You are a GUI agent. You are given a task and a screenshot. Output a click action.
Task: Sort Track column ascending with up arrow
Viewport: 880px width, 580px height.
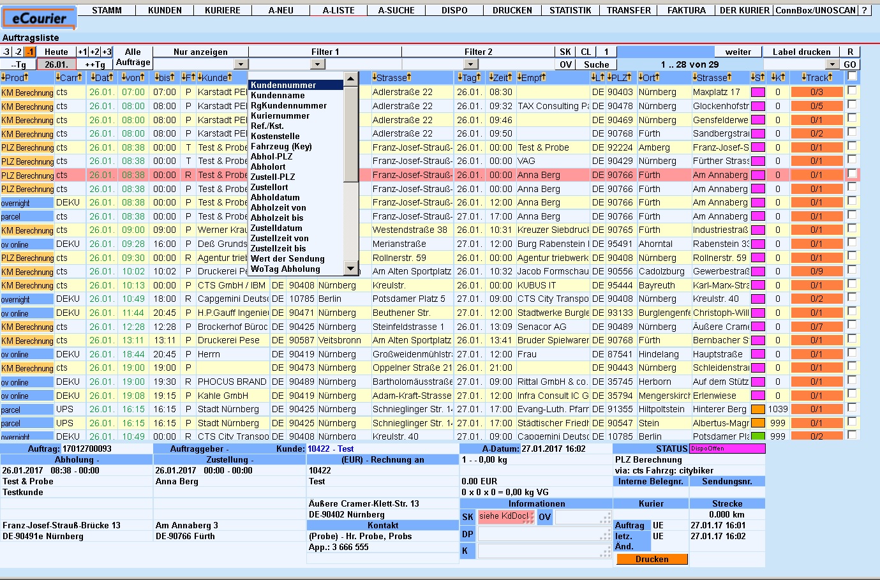coord(830,78)
